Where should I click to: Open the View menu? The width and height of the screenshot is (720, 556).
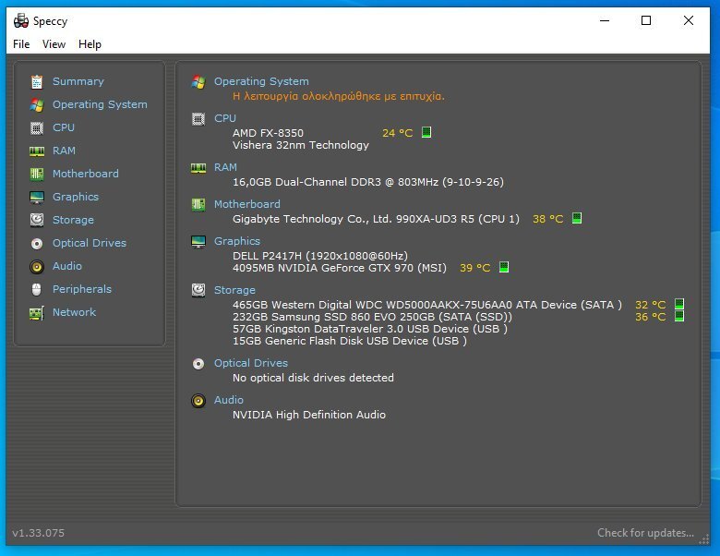click(x=54, y=44)
